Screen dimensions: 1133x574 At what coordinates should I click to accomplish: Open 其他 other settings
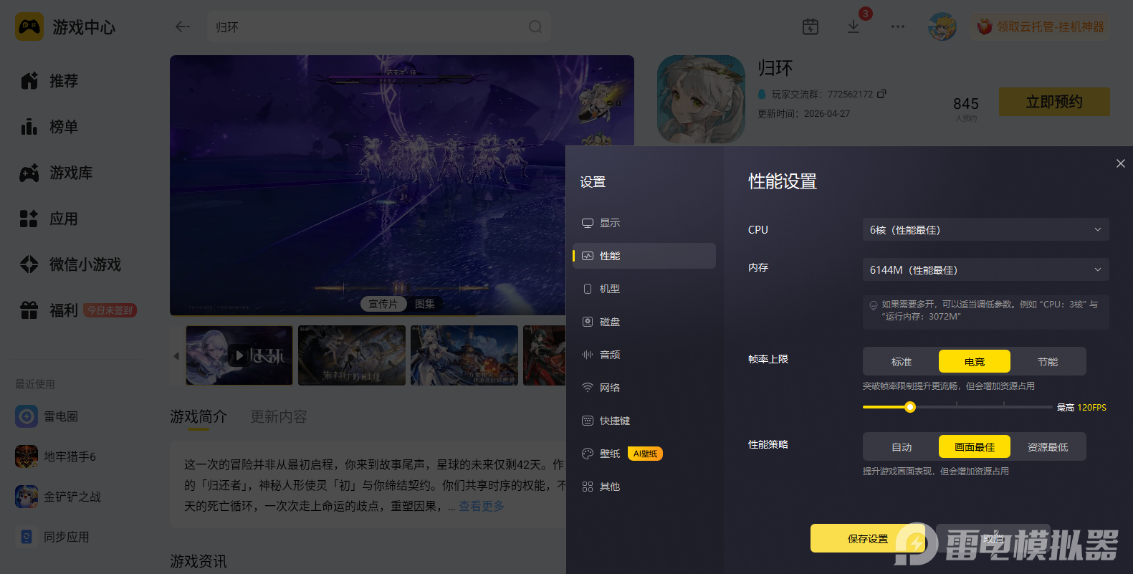pyautogui.click(x=644, y=487)
